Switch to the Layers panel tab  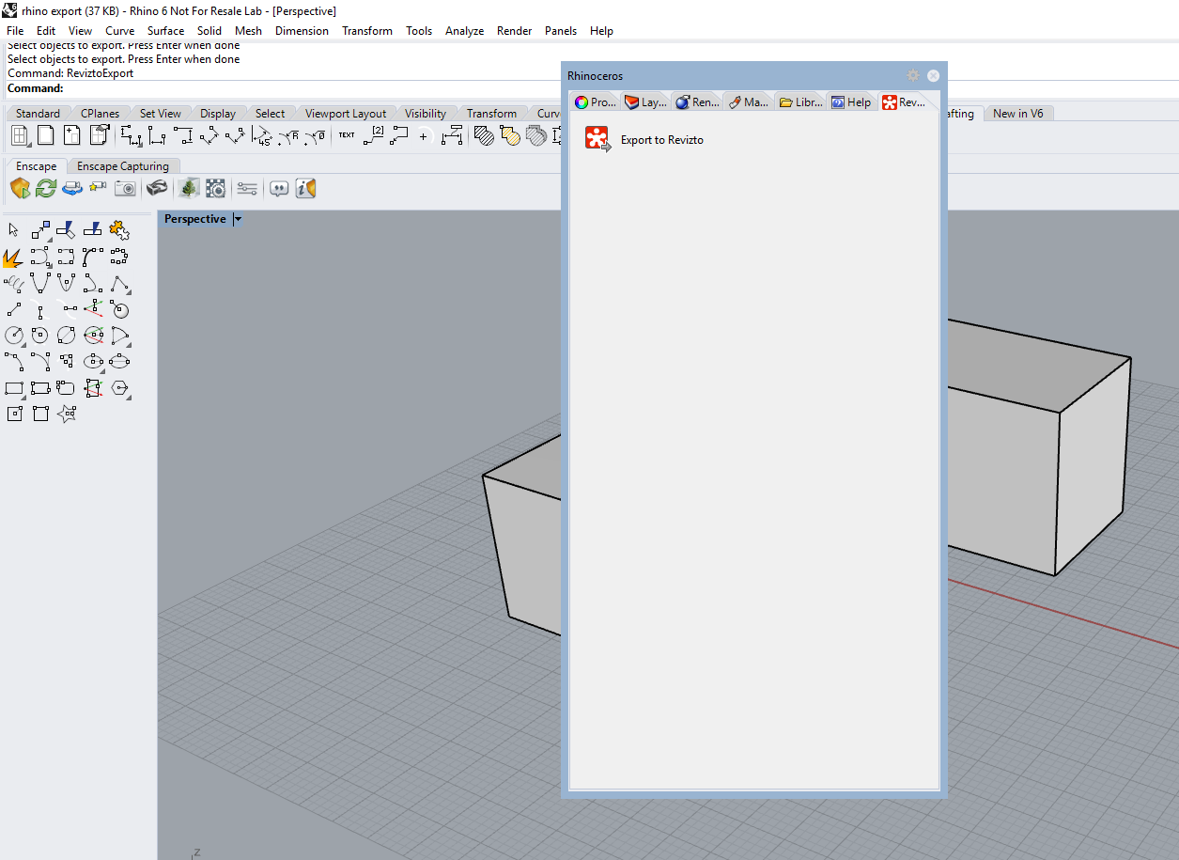[645, 102]
